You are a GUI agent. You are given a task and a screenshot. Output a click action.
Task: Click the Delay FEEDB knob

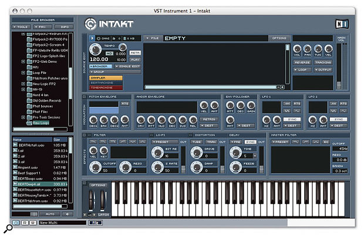tap(235, 167)
